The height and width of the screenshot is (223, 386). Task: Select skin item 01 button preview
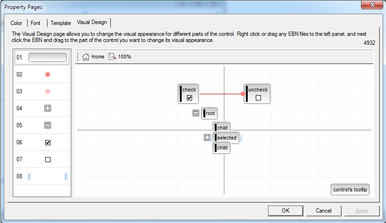point(47,58)
